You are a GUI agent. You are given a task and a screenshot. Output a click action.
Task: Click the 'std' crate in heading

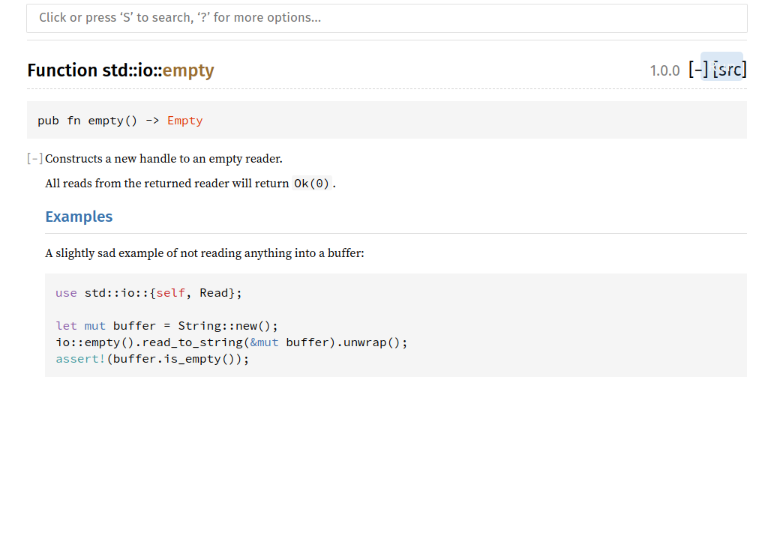(x=115, y=70)
